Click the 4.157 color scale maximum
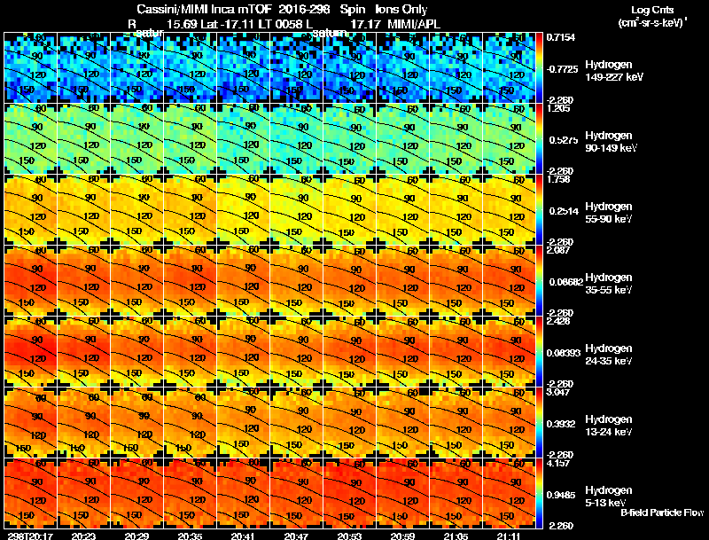Screen dimensions: 709x540 tap(558, 464)
